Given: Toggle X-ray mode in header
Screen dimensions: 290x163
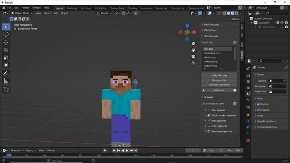Looking at the screenshot, I should pos(219,13).
